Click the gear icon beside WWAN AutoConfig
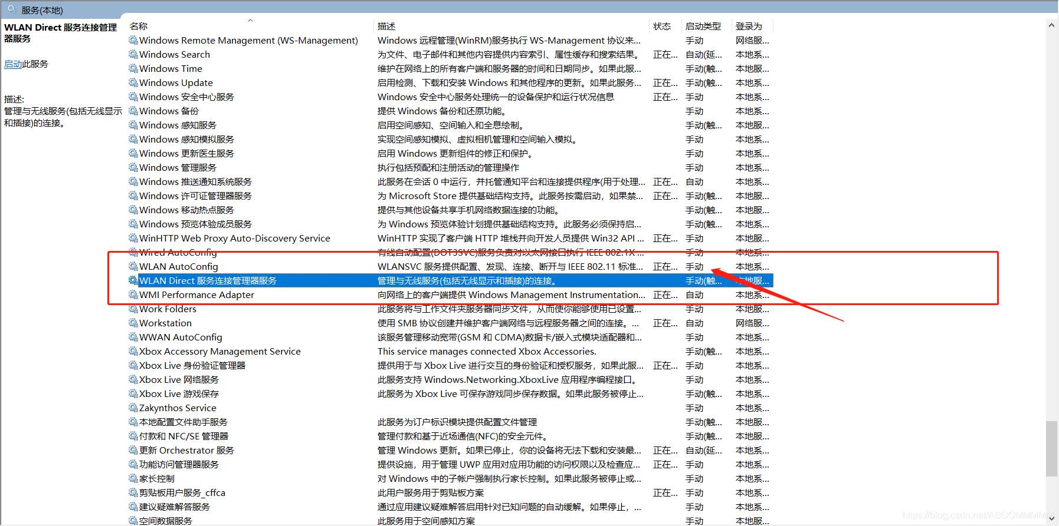Image resolution: width=1059 pixels, height=526 pixels. [133, 337]
